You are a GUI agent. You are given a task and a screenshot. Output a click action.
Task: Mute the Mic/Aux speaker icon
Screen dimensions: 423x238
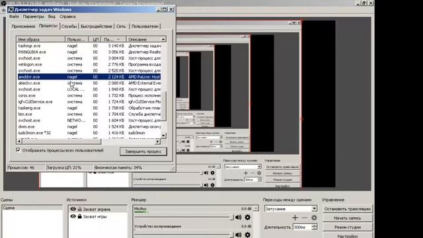pyautogui.click(x=238, y=218)
